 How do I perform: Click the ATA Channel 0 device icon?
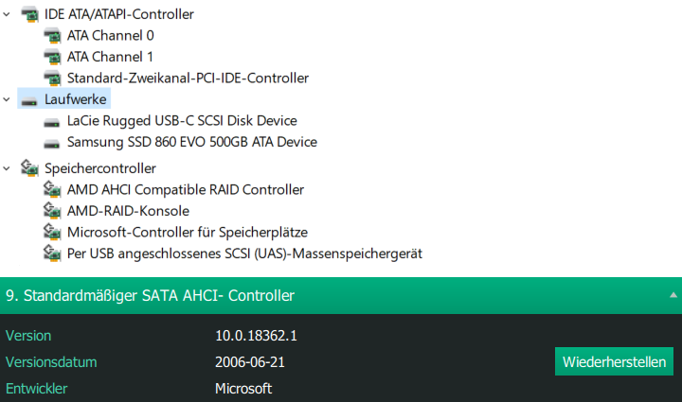(51, 36)
